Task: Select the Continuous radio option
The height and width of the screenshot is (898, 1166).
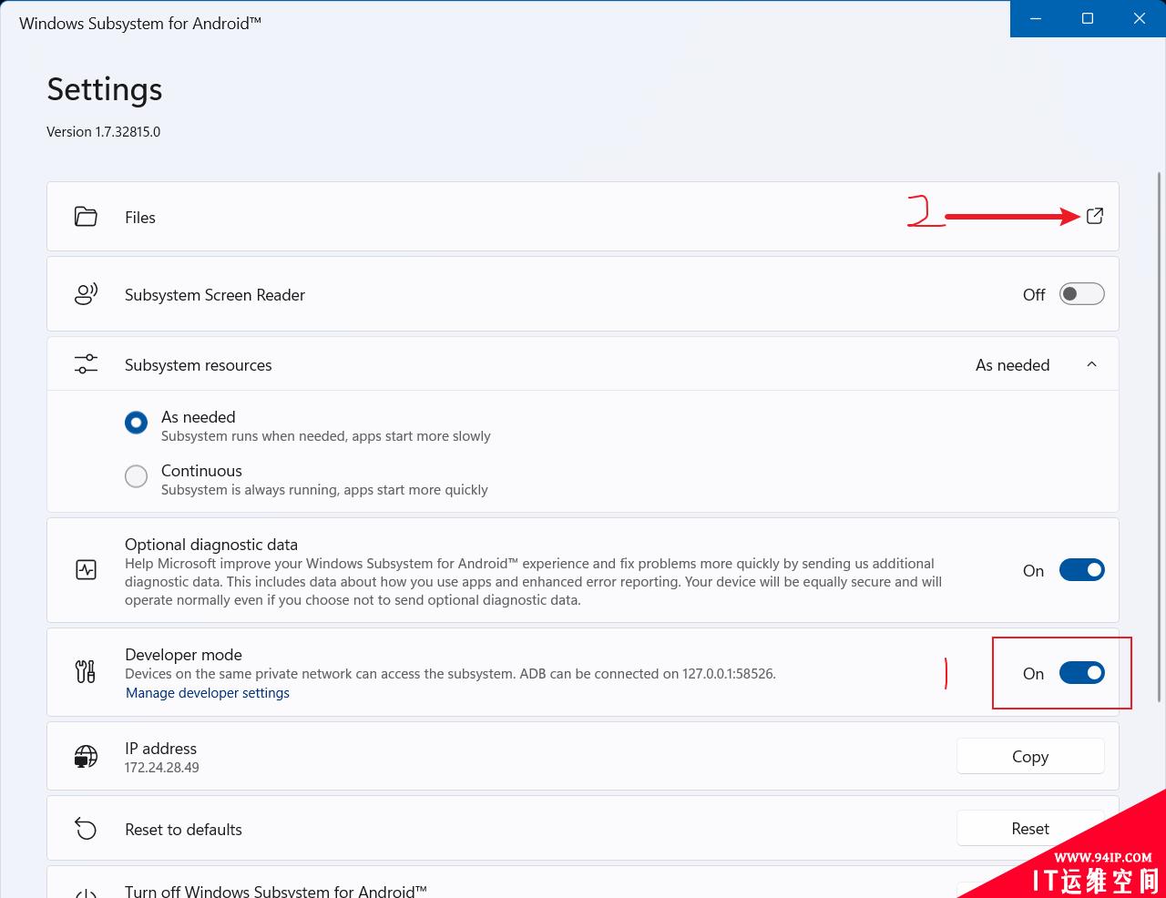Action: point(136,476)
